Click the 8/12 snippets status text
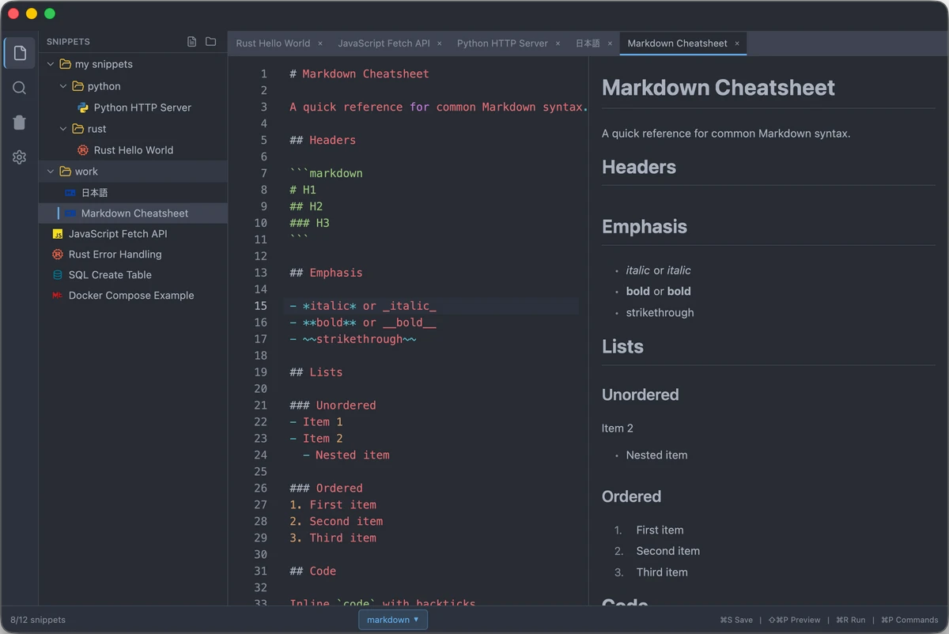The height and width of the screenshot is (634, 949). point(38,621)
